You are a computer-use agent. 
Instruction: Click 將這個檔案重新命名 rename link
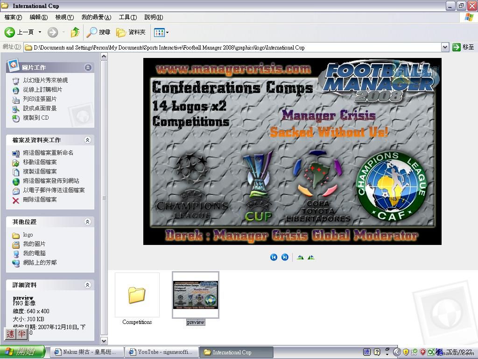click(x=48, y=153)
